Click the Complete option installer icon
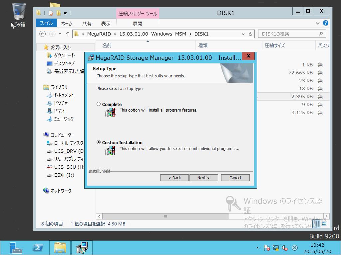 coord(110,112)
